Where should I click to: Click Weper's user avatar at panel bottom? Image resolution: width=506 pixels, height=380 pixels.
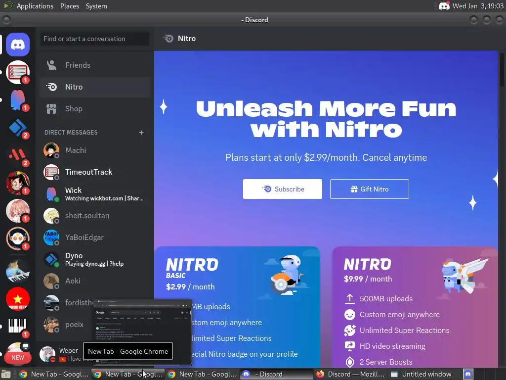tap(47, 354)
